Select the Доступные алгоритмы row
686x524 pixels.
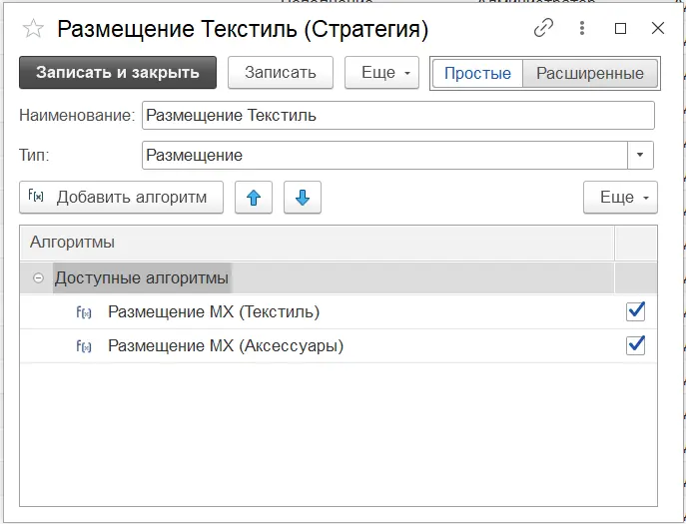(339, 277)
